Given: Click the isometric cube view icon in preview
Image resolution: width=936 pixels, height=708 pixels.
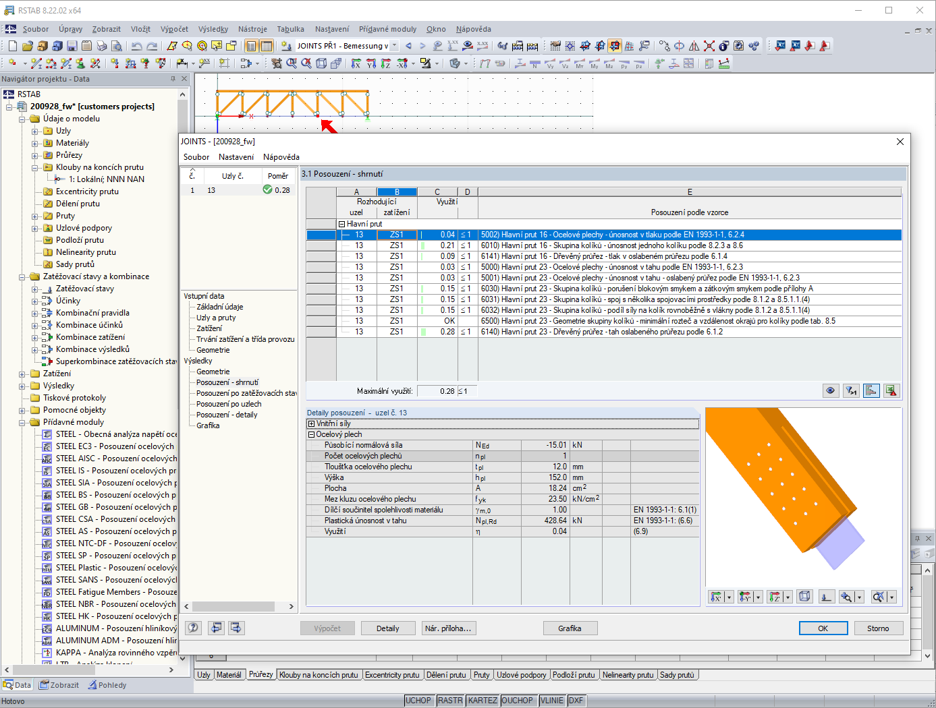Looking at the screenshot, I should click(804, 597).
